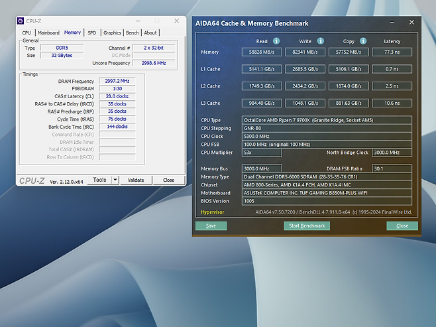
Task: Click the Memory Read result field
Action: pyautogui.click(x=260, y=52)
